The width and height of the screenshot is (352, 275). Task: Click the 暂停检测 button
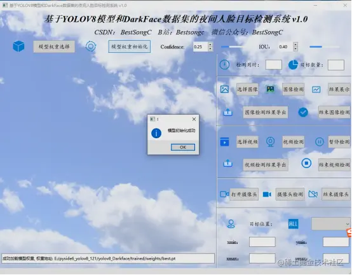pos(339,142)
